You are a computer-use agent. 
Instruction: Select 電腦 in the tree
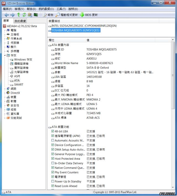coord(11,30)
